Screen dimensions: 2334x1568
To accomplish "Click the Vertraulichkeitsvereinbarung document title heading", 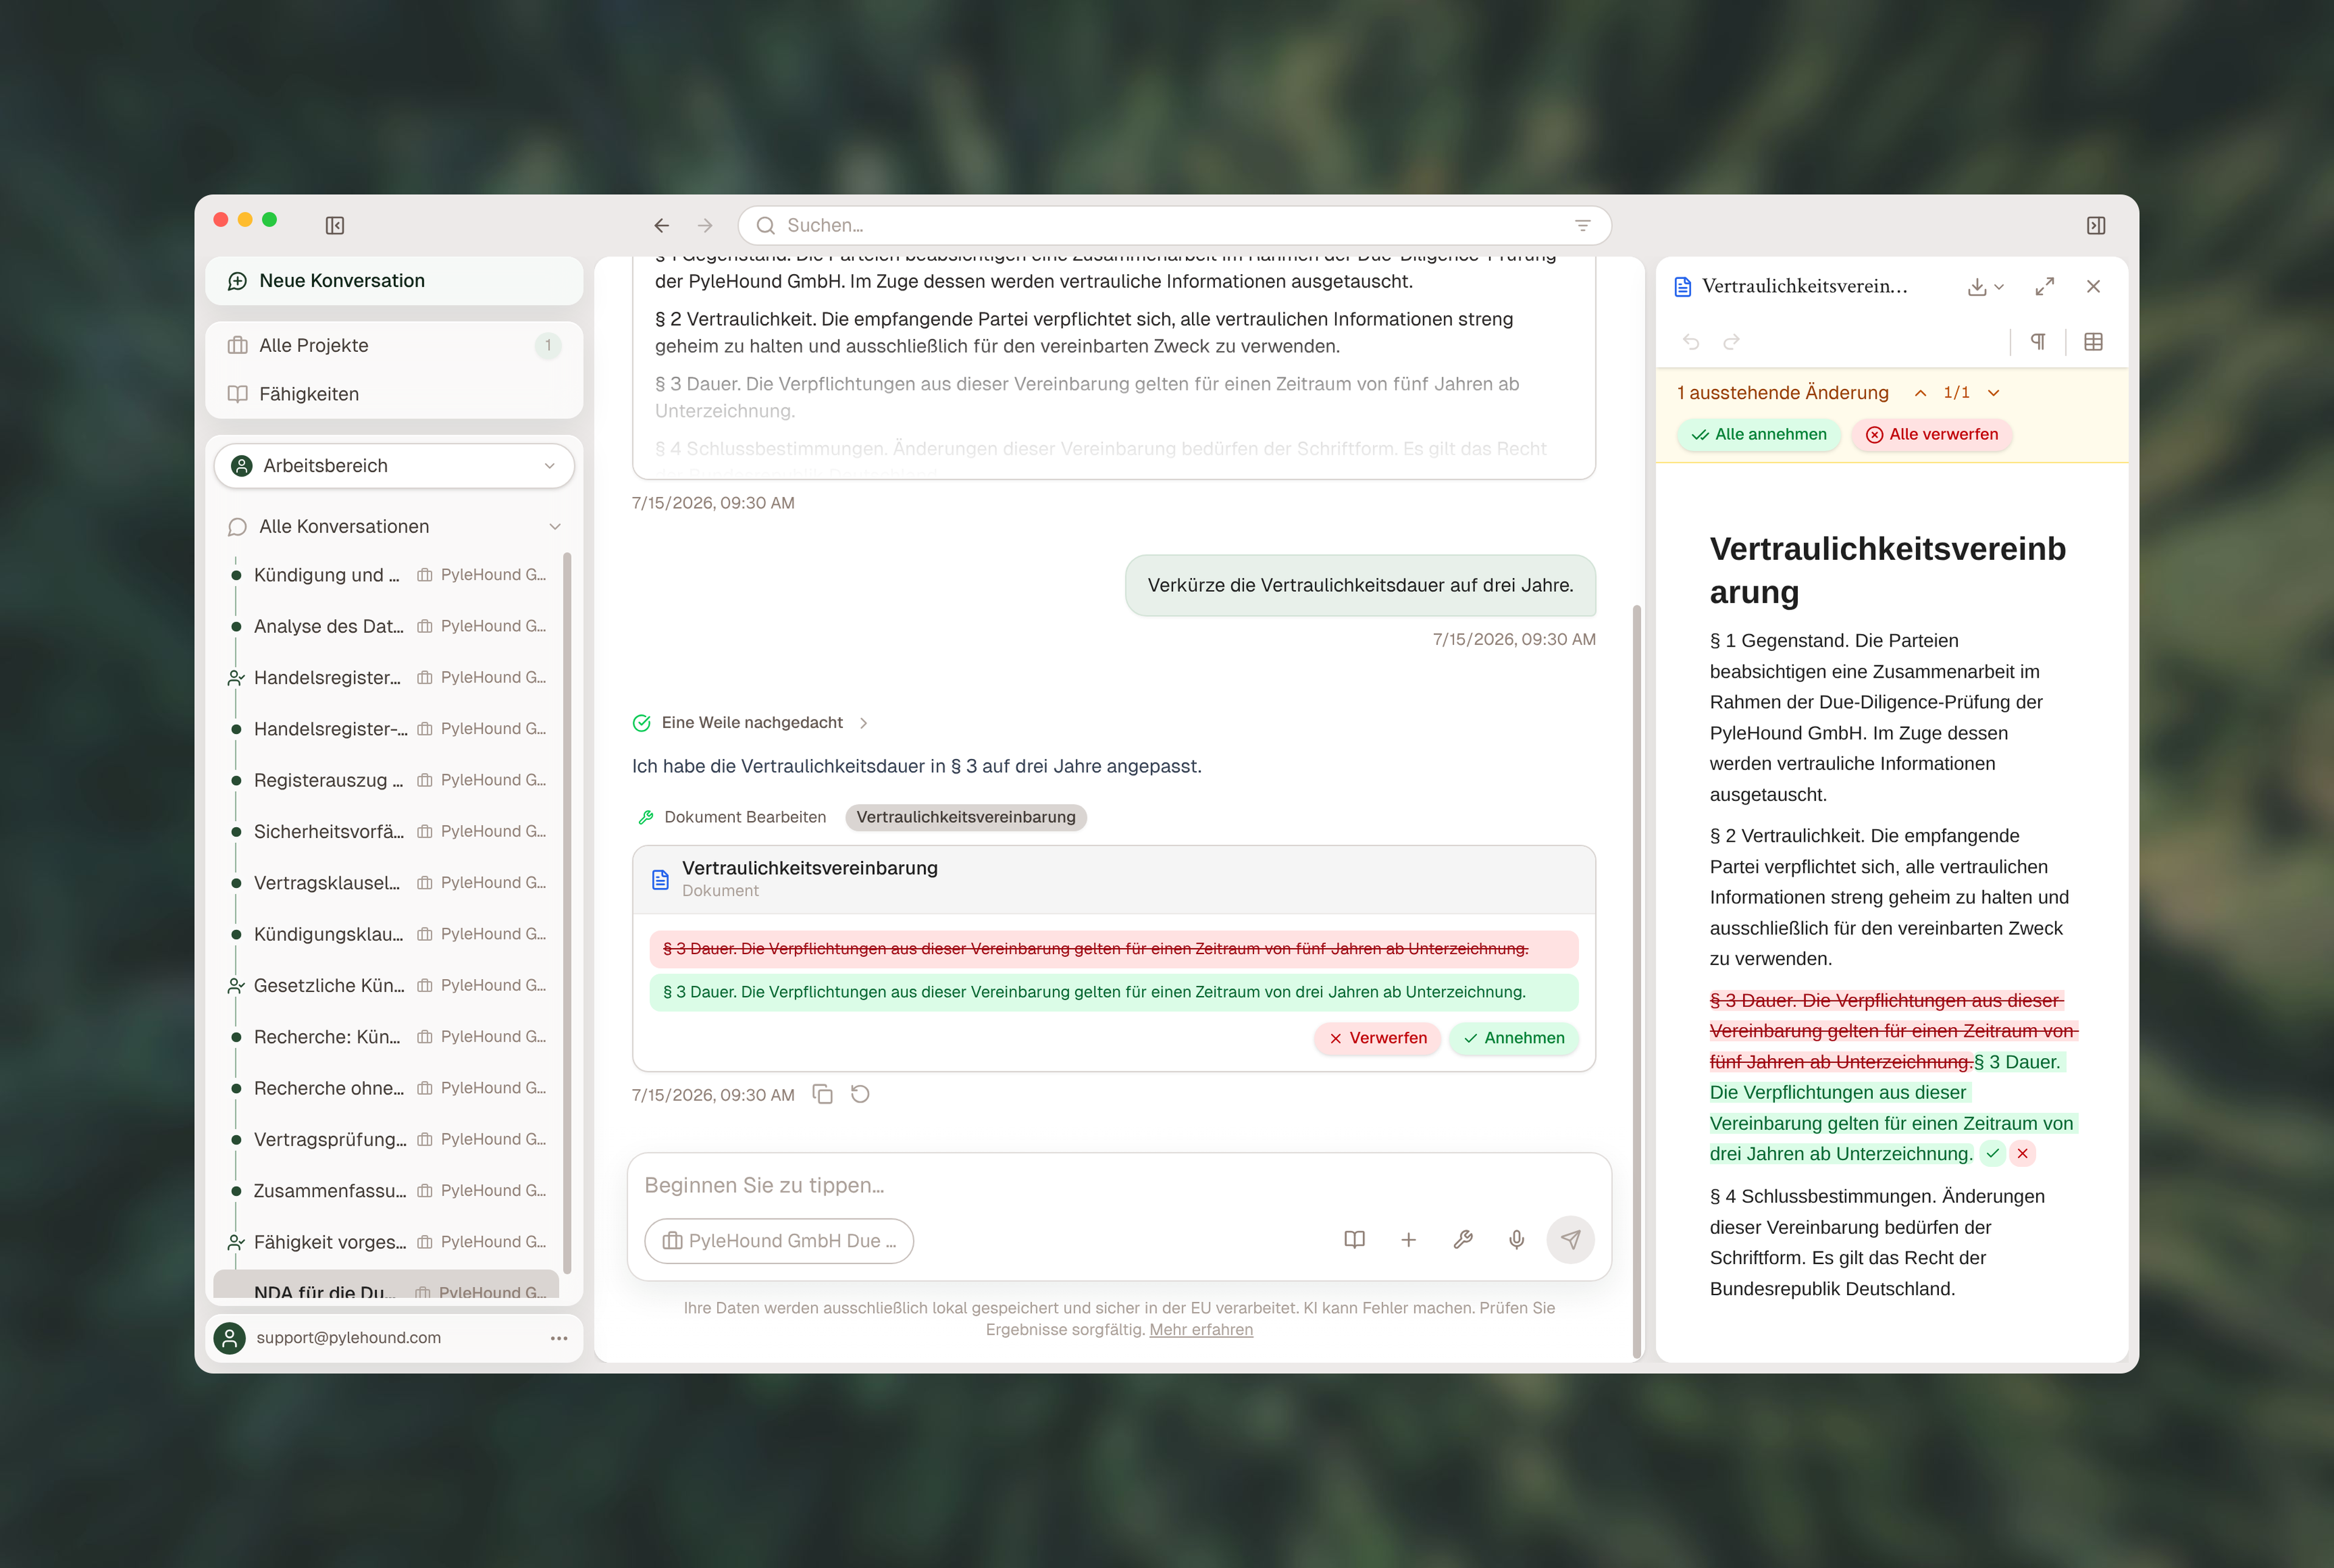I will click(x=1887, y=570).
